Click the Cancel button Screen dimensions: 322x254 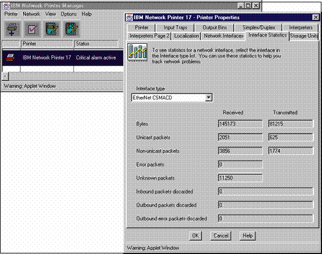221,236
